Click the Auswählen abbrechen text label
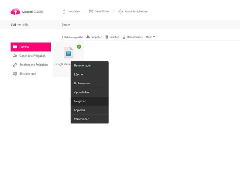 tap(136, 12)
